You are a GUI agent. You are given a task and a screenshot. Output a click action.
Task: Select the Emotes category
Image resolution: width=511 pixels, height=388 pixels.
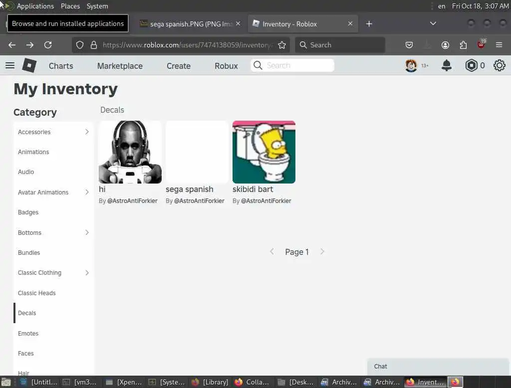click(x=53, y=333)
